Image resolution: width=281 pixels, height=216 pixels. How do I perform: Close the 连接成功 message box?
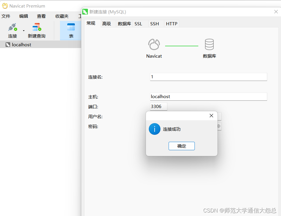(211, 116)
